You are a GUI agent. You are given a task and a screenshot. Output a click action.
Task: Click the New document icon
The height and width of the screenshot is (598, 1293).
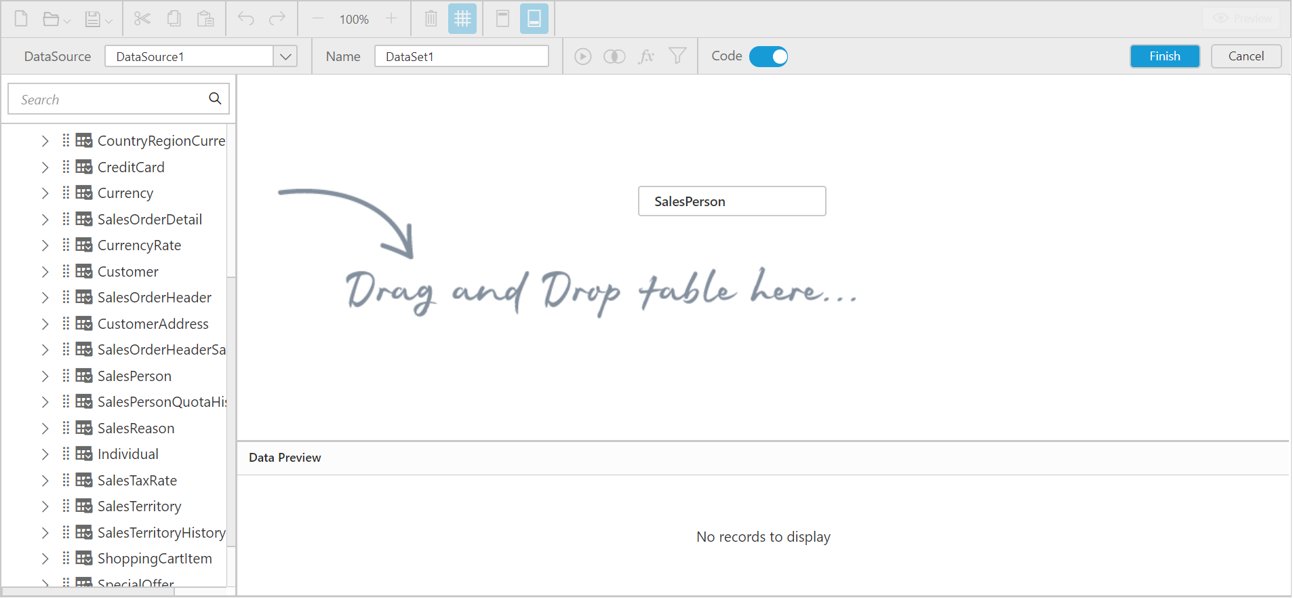click(21, 18)
